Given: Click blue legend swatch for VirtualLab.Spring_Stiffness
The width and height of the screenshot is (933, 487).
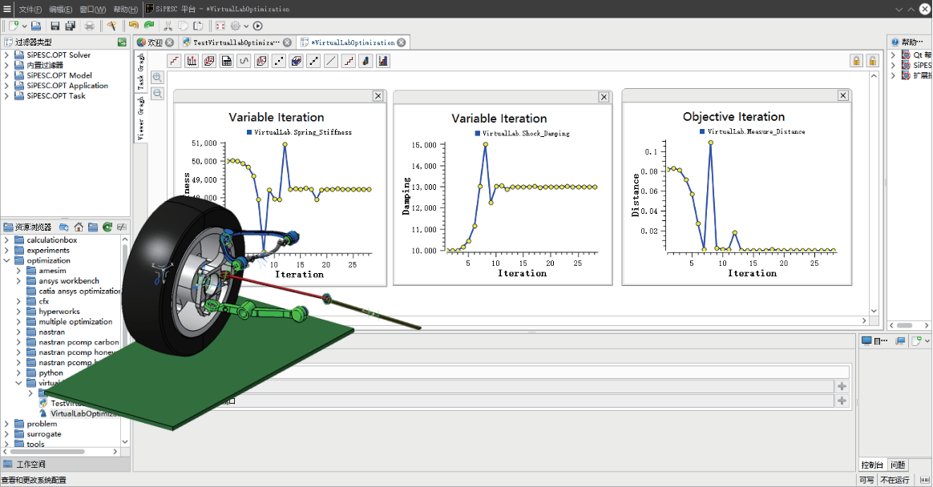Looking at the screenshot, I should pyautogui.click(x=249, y=132).
